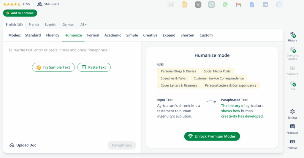Click the WhatsApp integration icon
The width and height of the screenshot is (304, 158).
coord(225,4)
